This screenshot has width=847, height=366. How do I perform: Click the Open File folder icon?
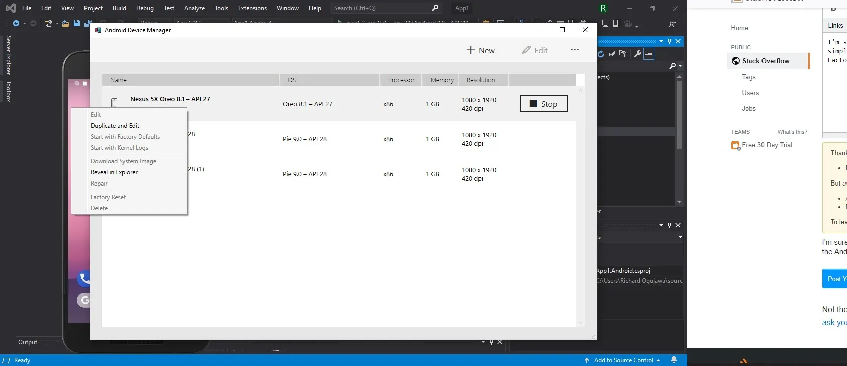(x=66, y=23)
